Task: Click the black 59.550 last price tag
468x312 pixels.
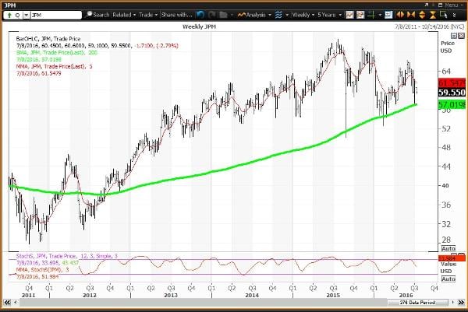Action: click(452, 93)
